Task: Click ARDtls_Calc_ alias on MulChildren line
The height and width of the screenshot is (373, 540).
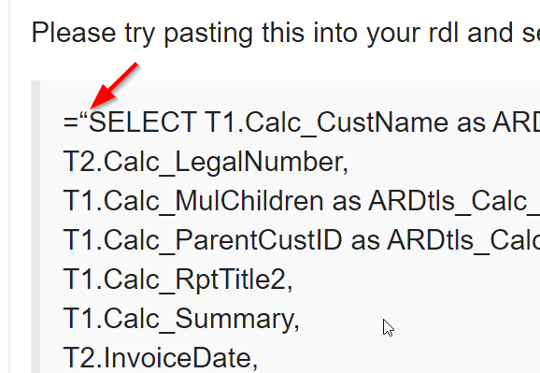Action: (454, 202)
